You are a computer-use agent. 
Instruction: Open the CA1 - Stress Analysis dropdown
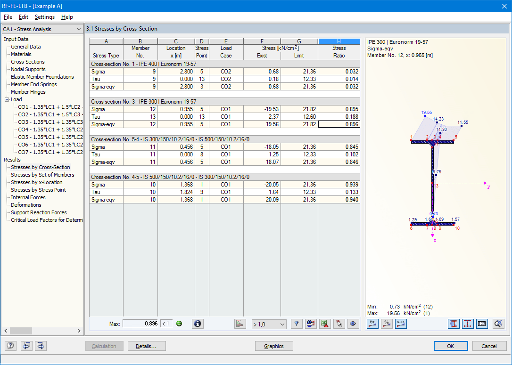[x=42, y=29]
